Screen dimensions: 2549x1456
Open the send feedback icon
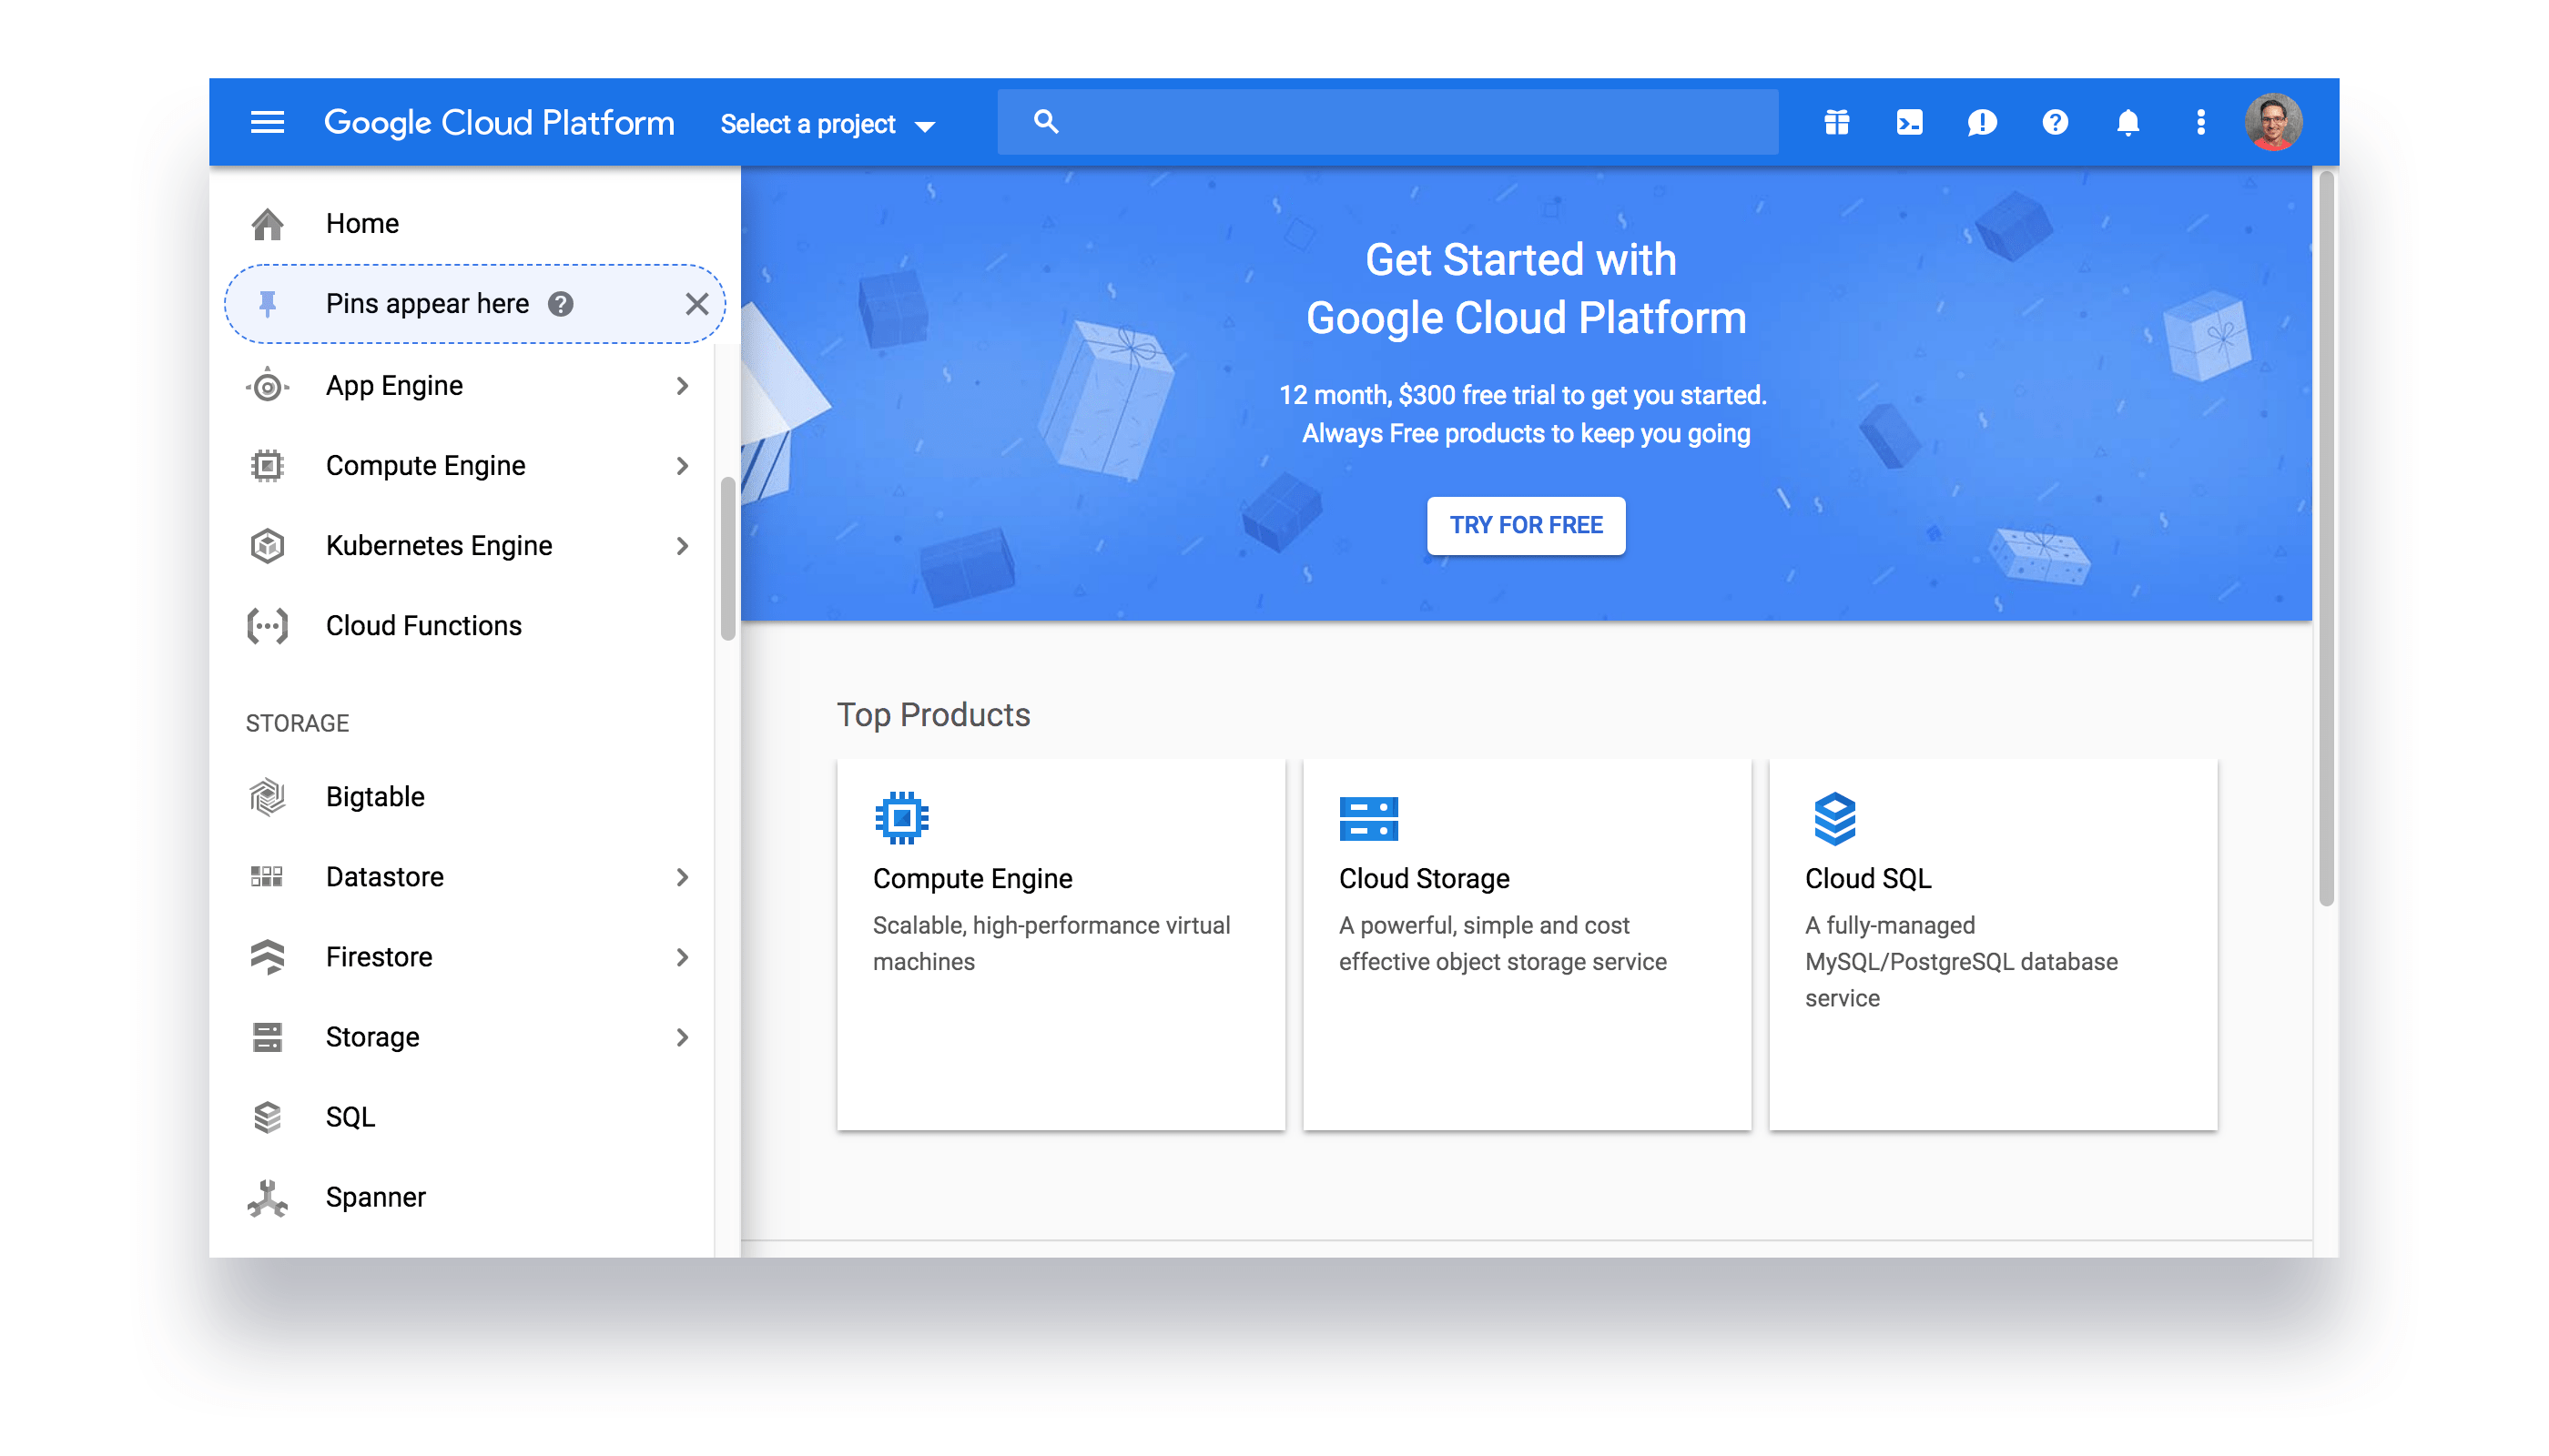pyautogui.click(x=1982, y=122)
